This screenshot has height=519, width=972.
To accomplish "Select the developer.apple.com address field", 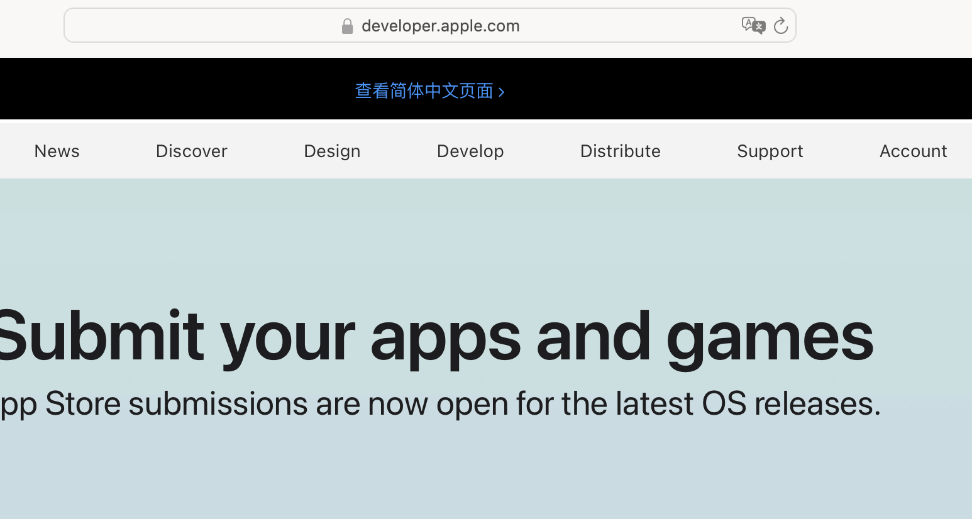I will (x=430, y=25).
